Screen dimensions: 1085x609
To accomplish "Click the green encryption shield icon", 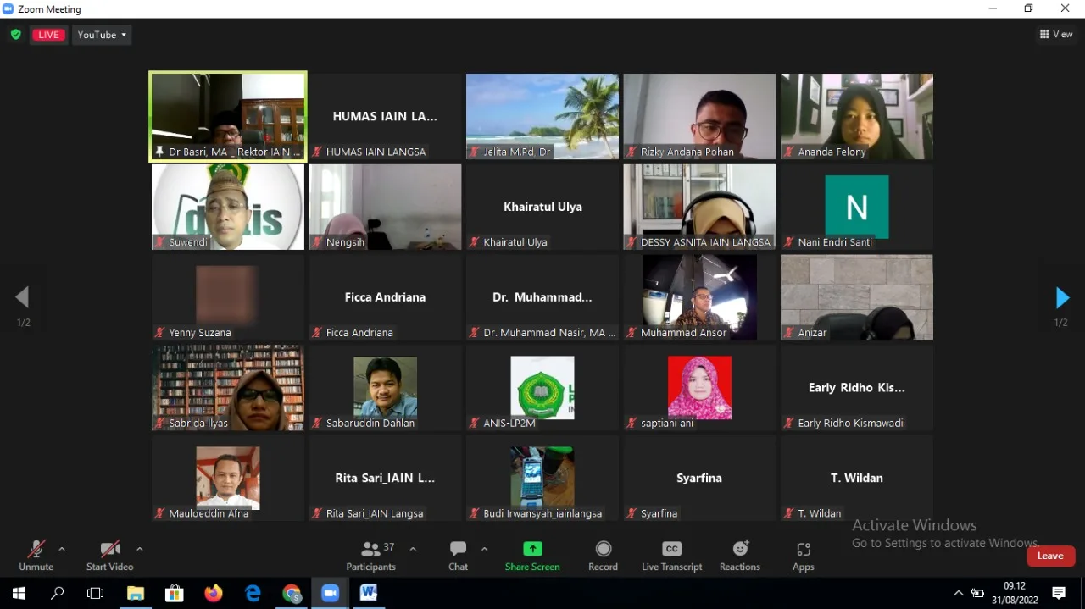I will point(15,35).
